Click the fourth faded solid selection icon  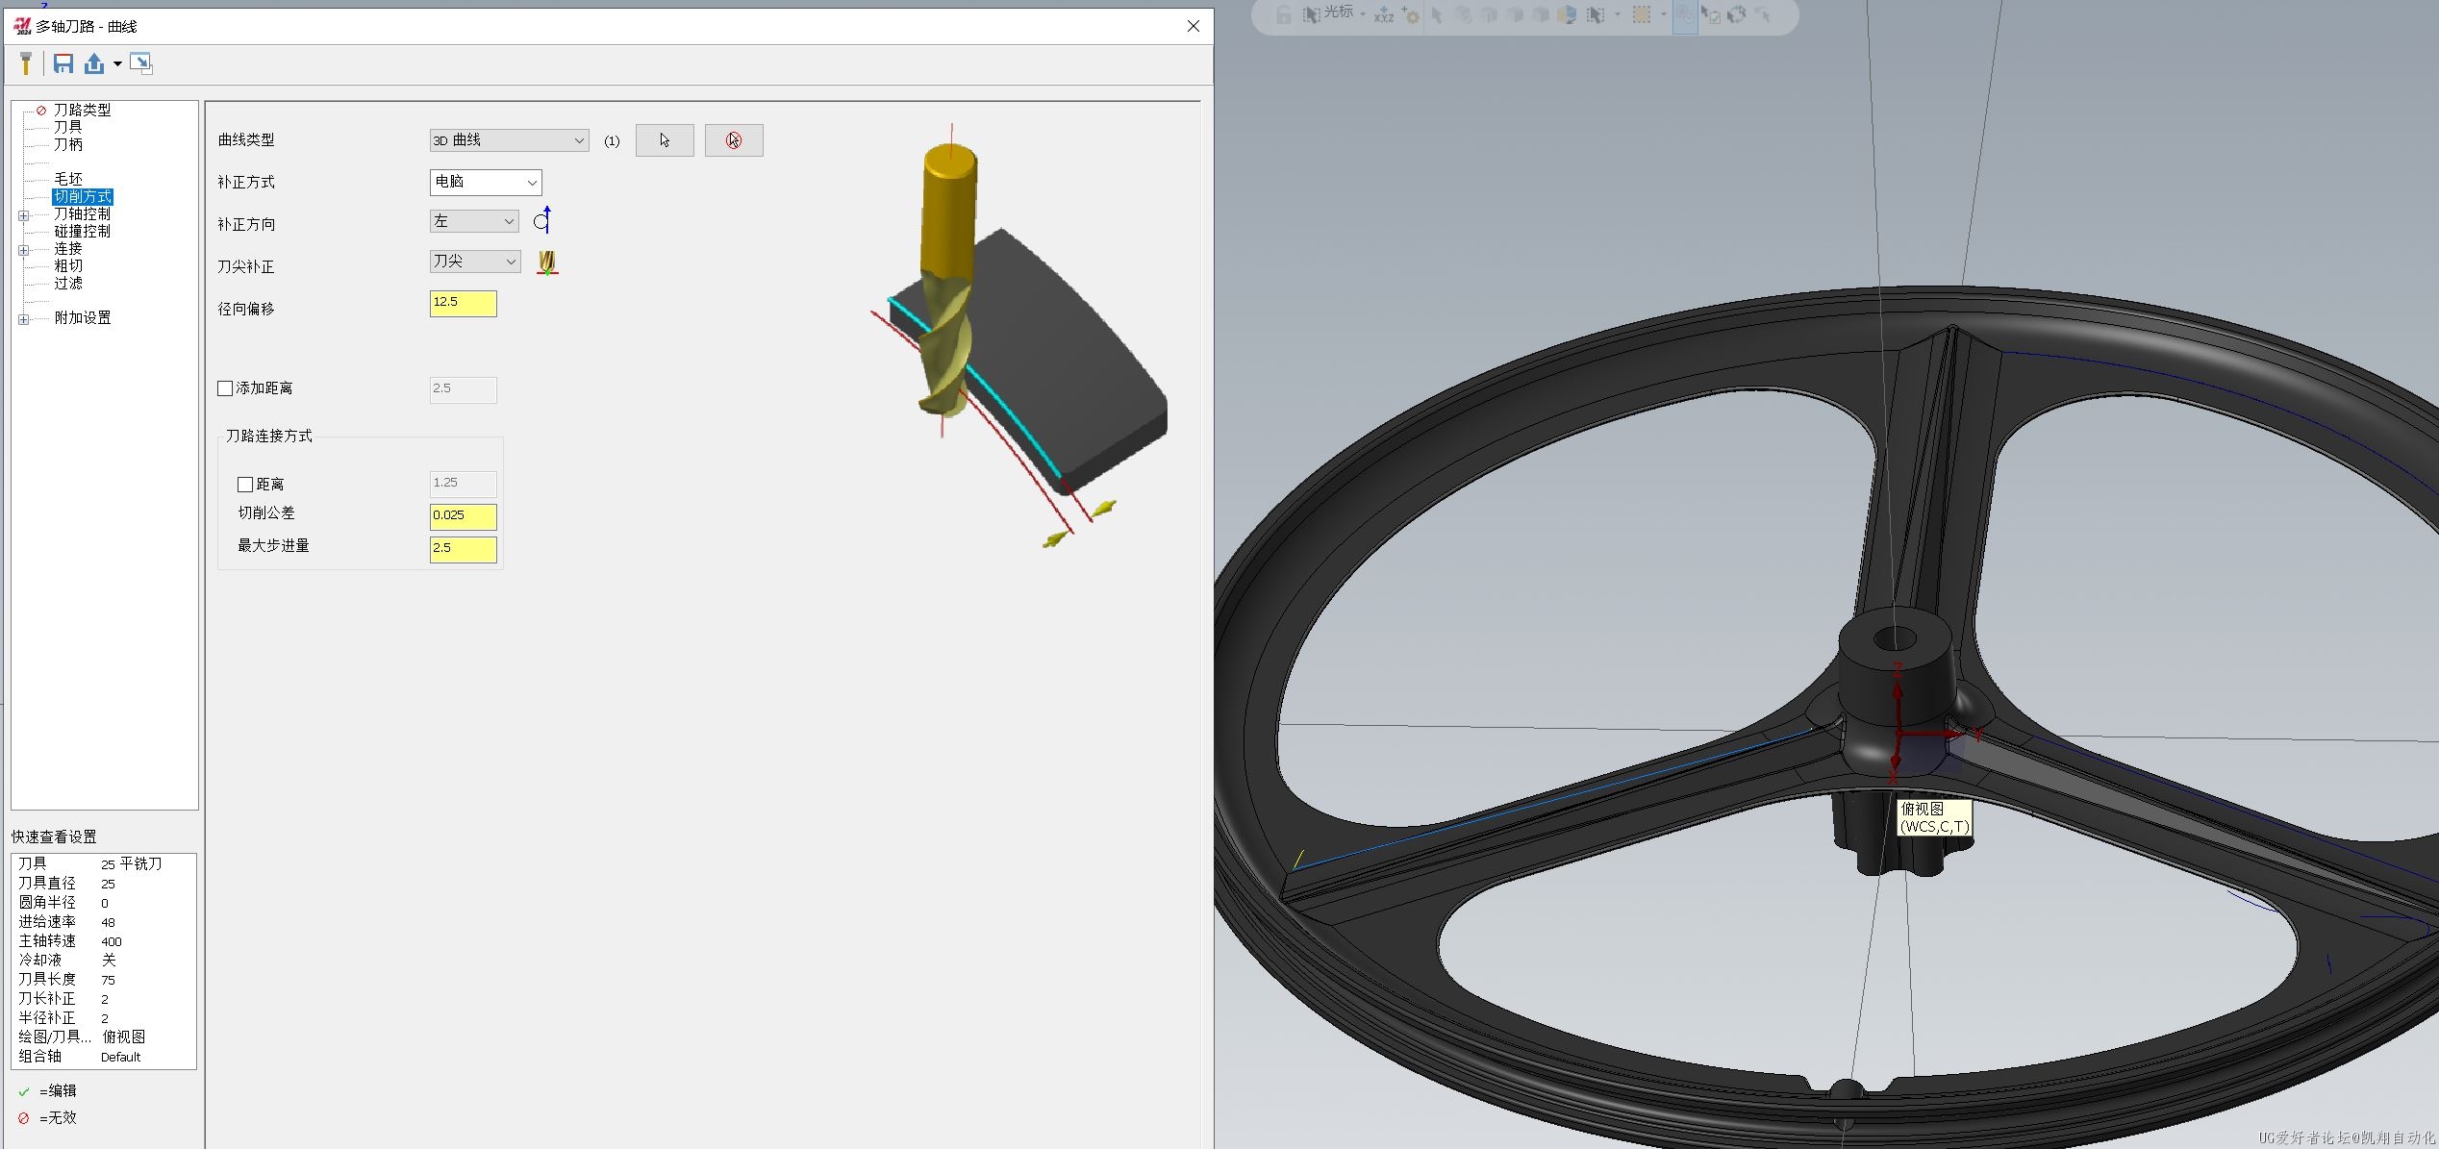(1541, 14)
